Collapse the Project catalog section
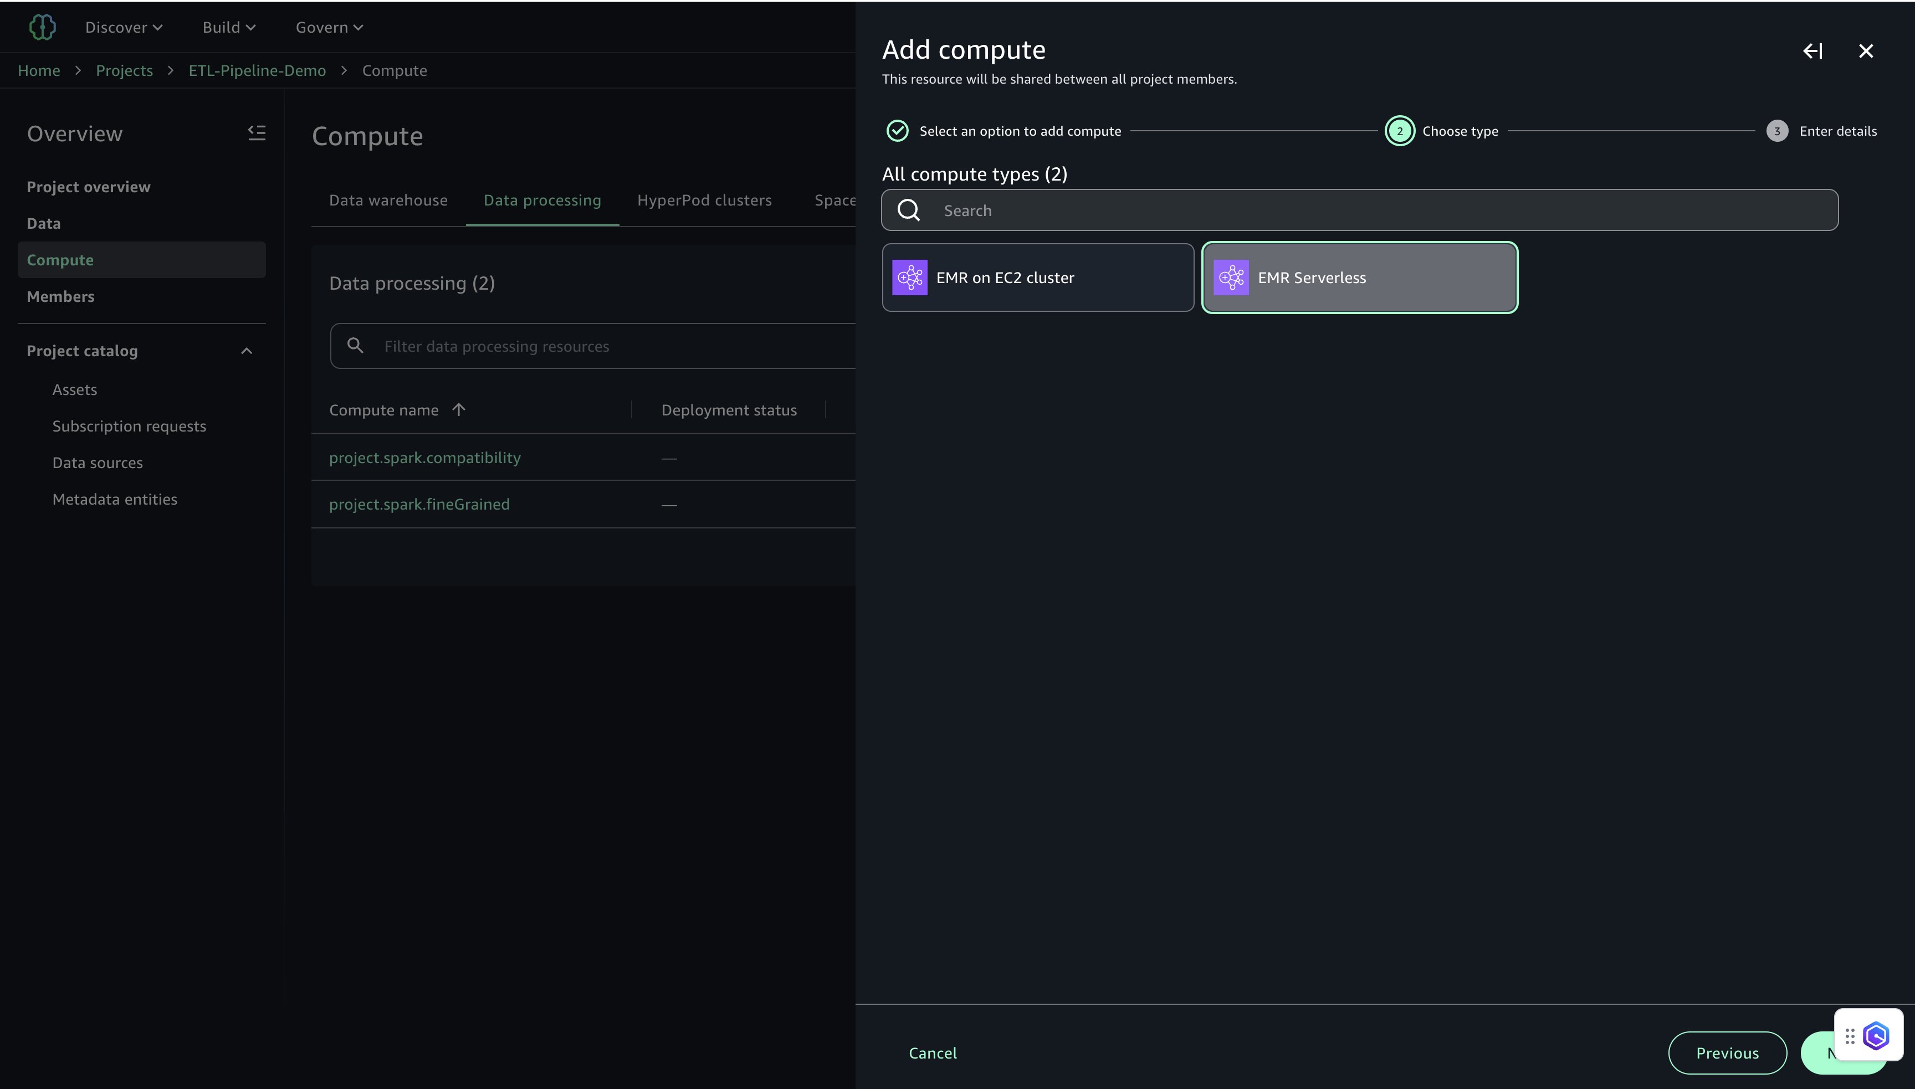 click(x=246, y=351)
